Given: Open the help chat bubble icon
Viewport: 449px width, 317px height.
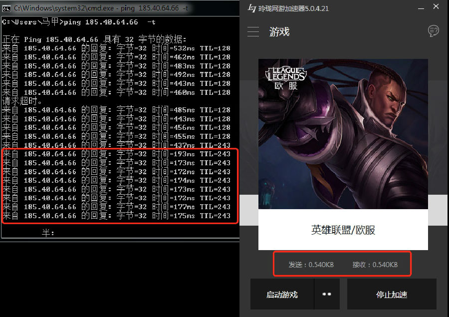Looking at the screenshot, I should 433,30.
